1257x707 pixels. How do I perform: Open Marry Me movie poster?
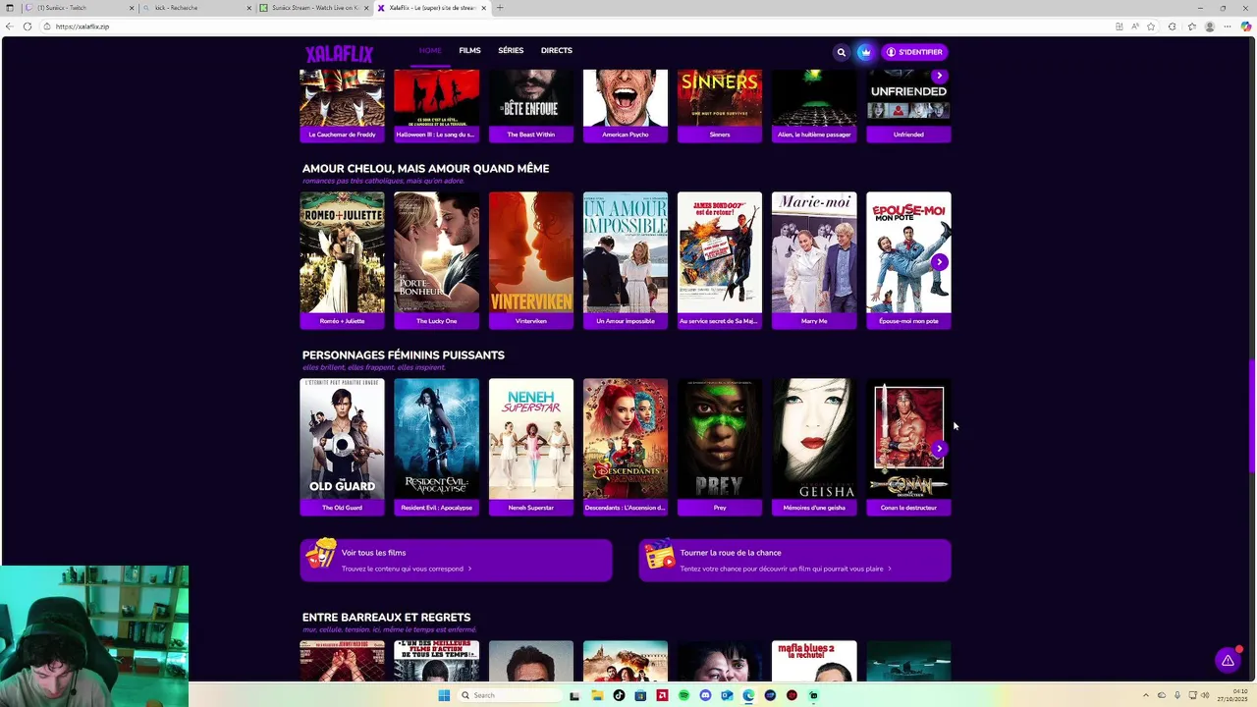coord(813,252)
